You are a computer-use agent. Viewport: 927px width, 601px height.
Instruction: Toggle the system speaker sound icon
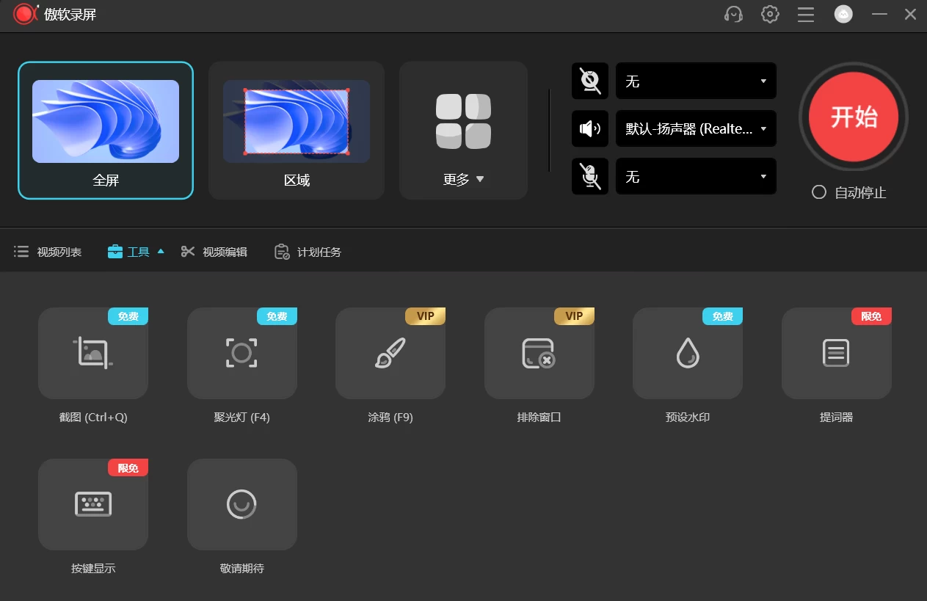click(590, 128)
